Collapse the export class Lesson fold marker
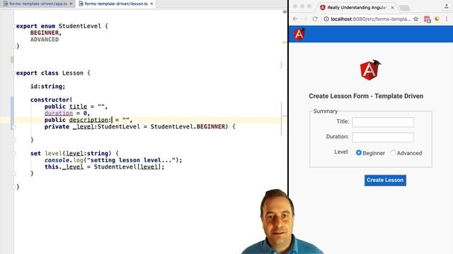The height and width of the screenshot is (254, 453). [x=13, y=73]
